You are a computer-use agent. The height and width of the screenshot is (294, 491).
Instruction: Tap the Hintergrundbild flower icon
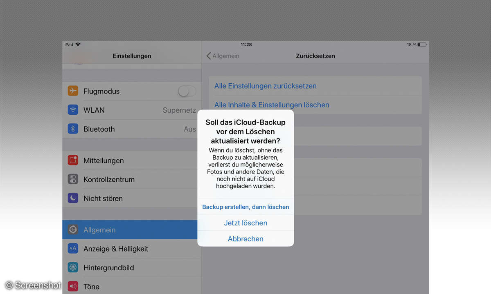click(x=73, y=267)
